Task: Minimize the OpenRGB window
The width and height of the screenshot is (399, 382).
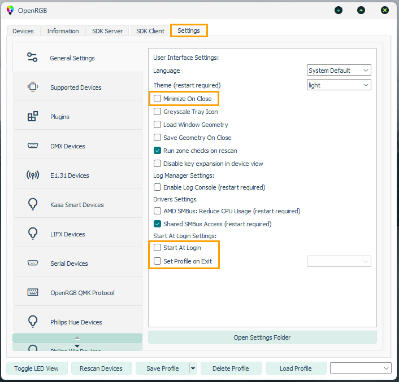Action: [339, 10]
